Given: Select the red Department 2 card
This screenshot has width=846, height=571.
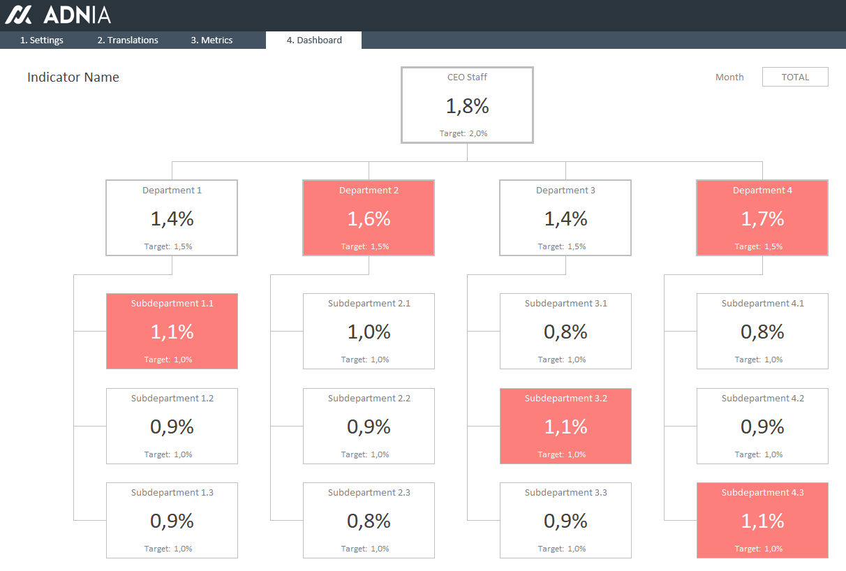Looking at the screenshot, I should 369,218.
